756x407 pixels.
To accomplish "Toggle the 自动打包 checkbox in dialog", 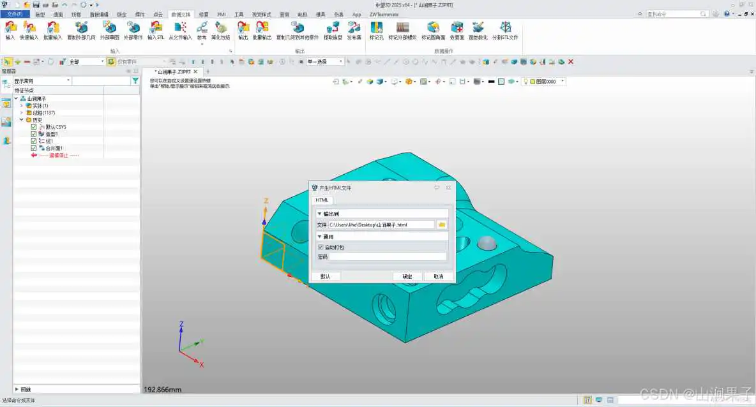I will (321, 248).
